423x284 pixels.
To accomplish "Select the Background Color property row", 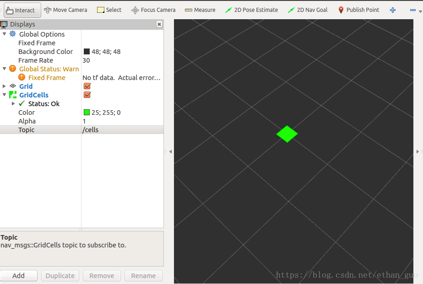I will tap(82, 52).
